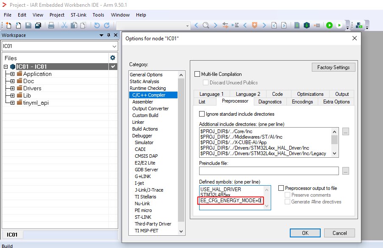
Task: Open the Tools menu
Action: pos(98,15)
